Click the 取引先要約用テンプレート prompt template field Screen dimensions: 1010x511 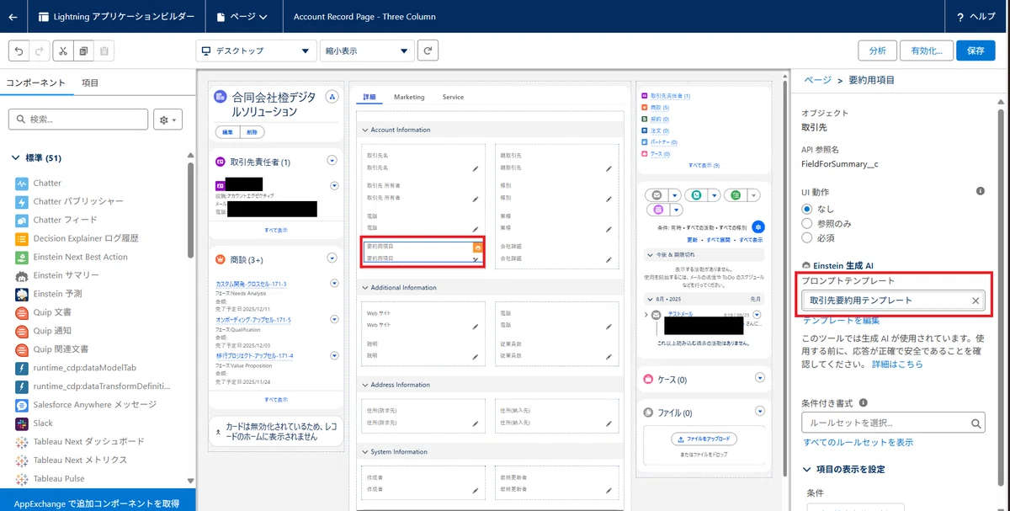point(893,301)
